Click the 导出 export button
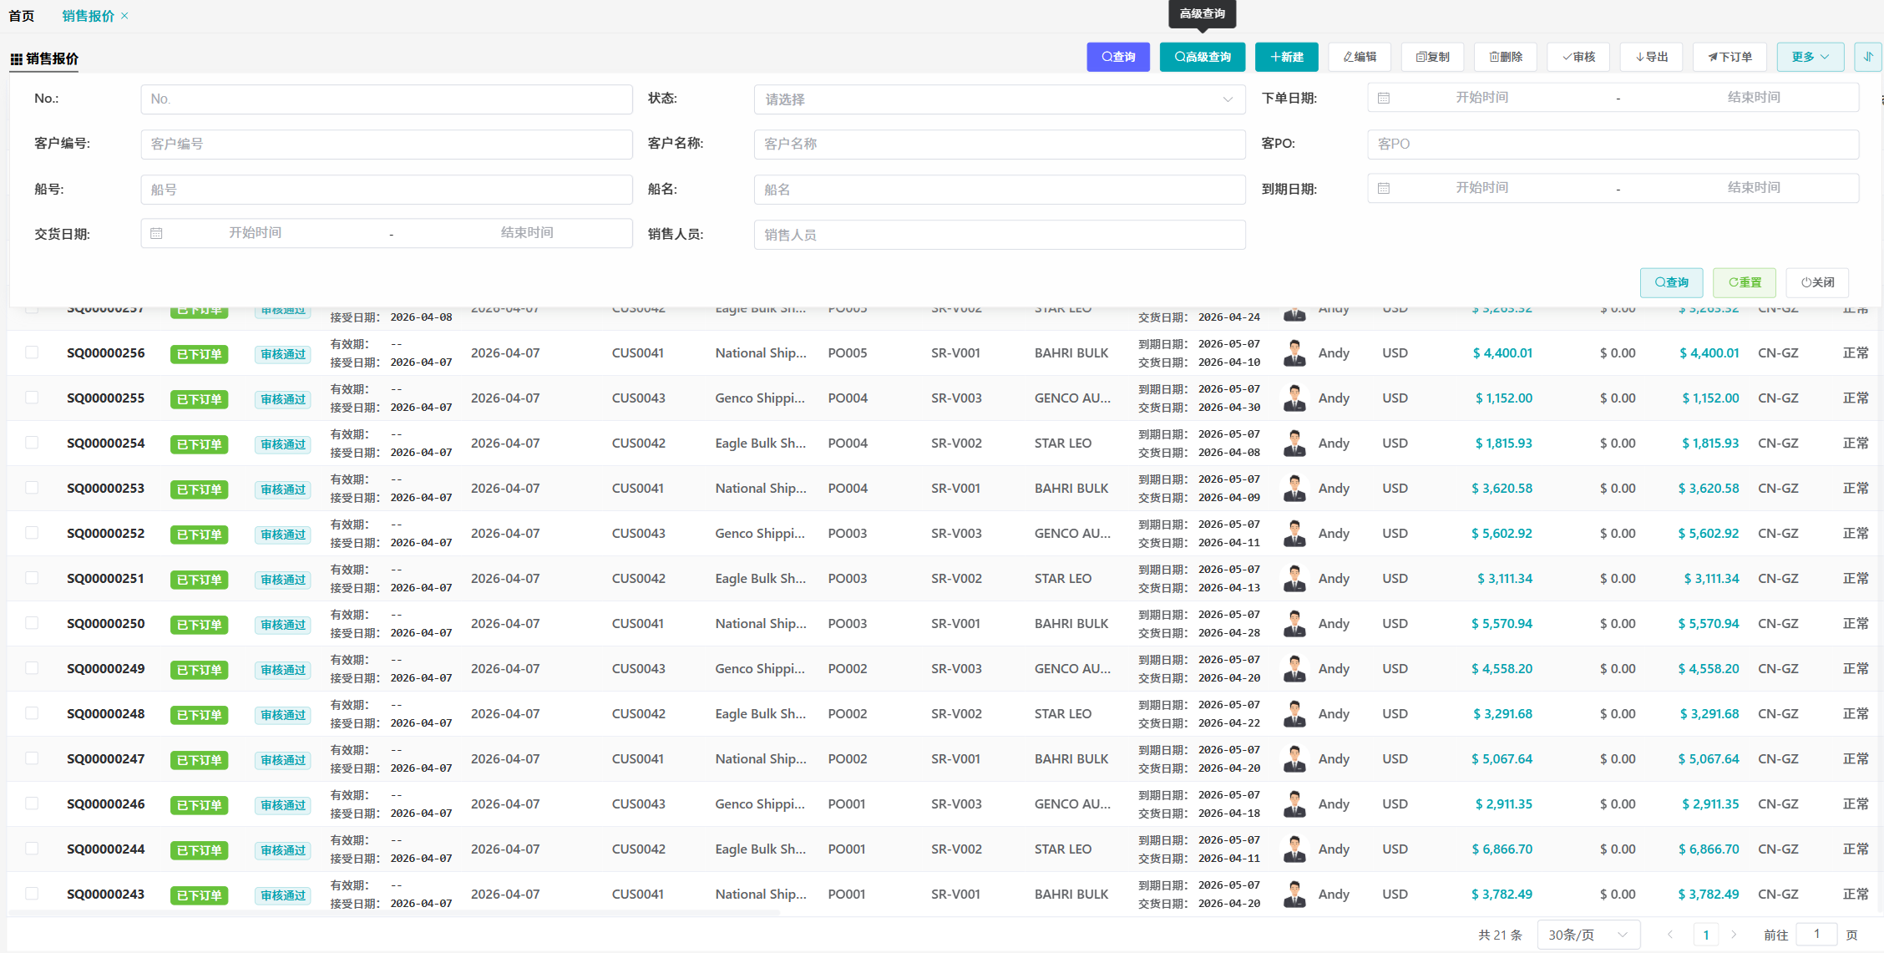Screen dimensions: 1884x953 [1652, 57]
